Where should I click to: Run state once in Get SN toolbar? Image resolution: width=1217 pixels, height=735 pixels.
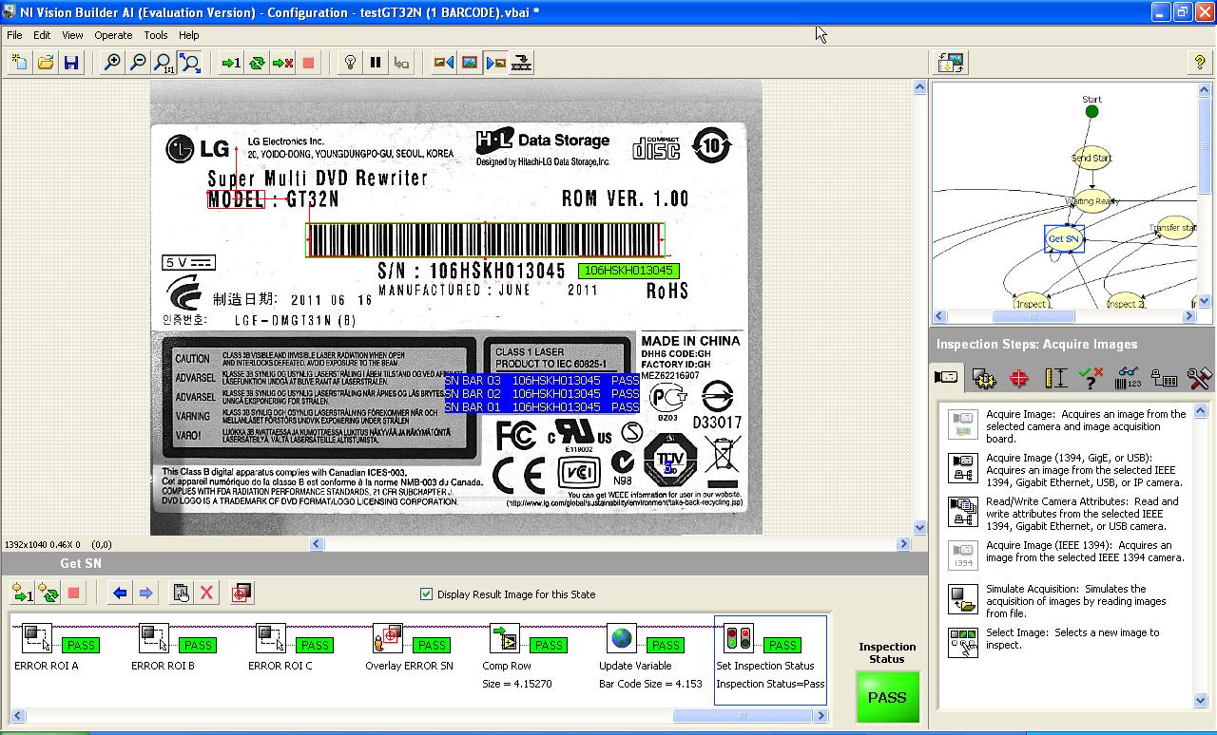(x=23, y=594)
